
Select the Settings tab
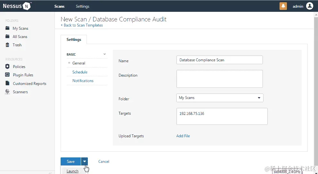tap(74, 39)
